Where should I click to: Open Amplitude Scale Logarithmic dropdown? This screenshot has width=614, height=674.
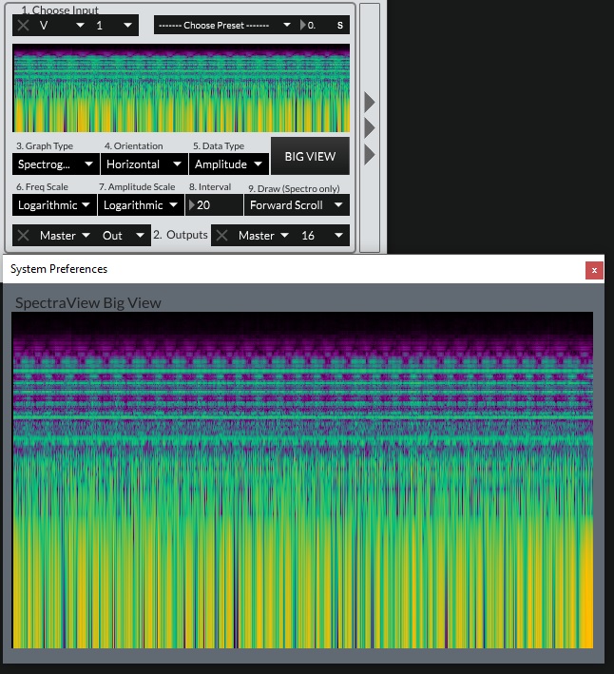141,205
